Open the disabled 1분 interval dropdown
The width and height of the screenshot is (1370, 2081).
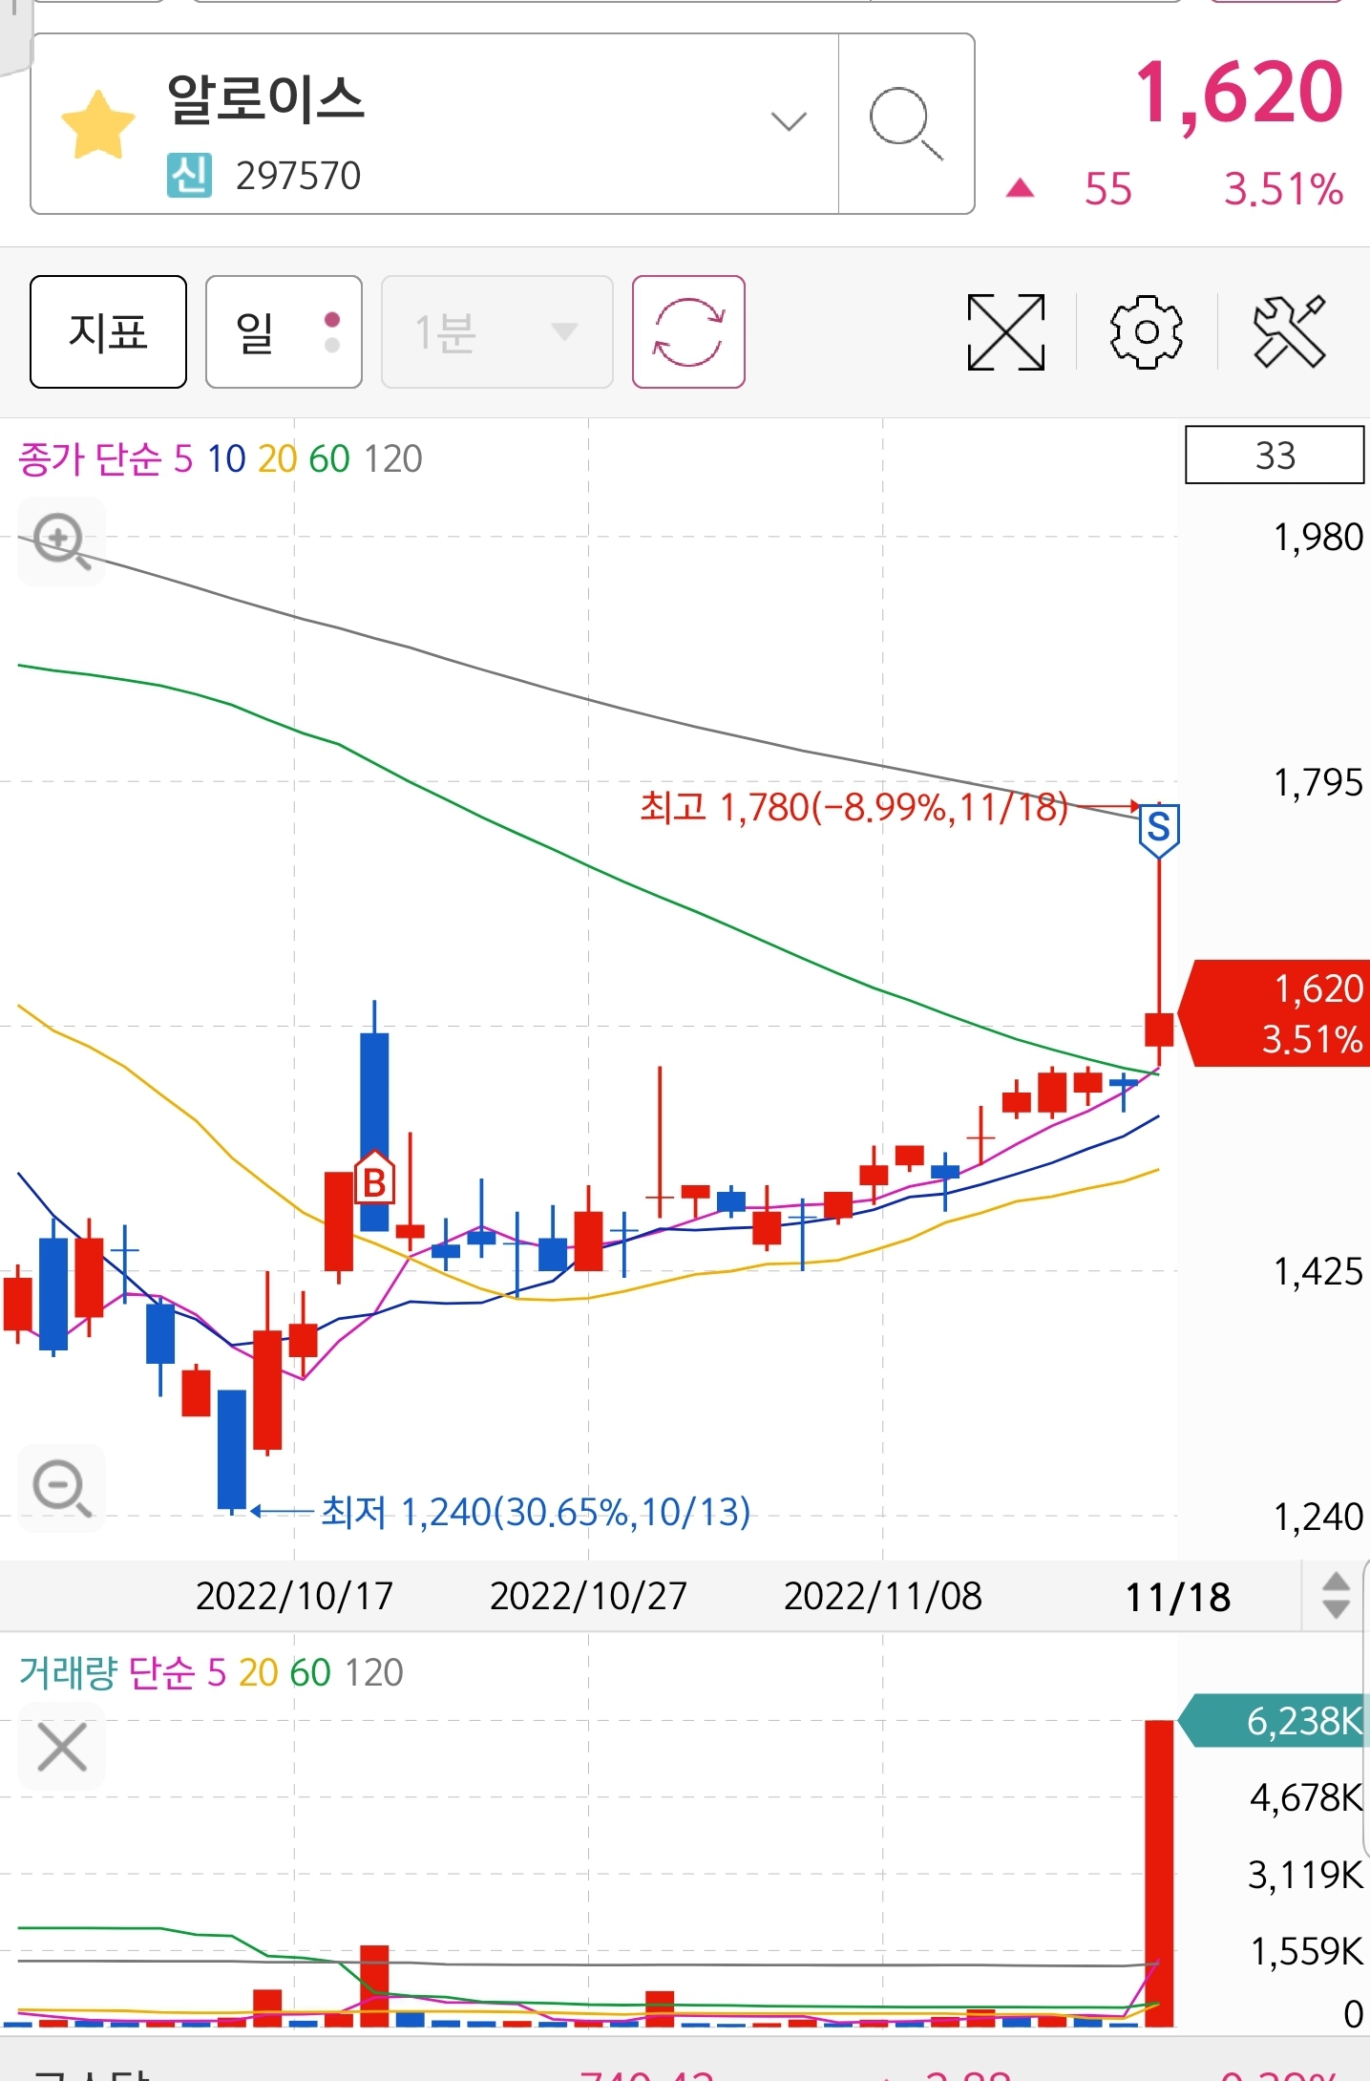click(496, 331)
